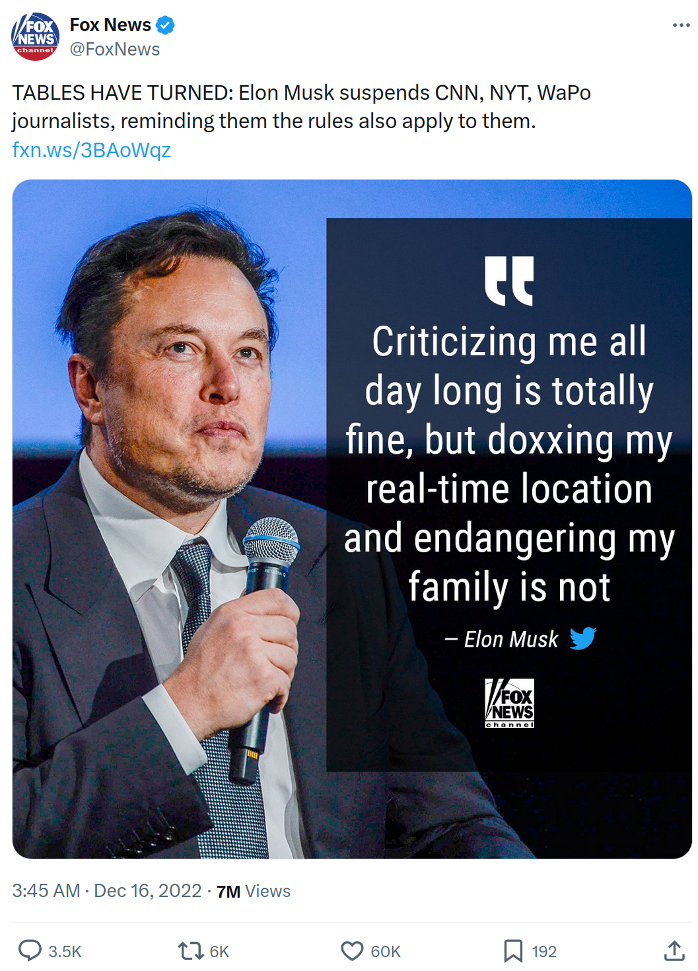Share tweet via the upload arrow icon
The height and width of the screenshot is (971, 698).
[x=674, y=951]
